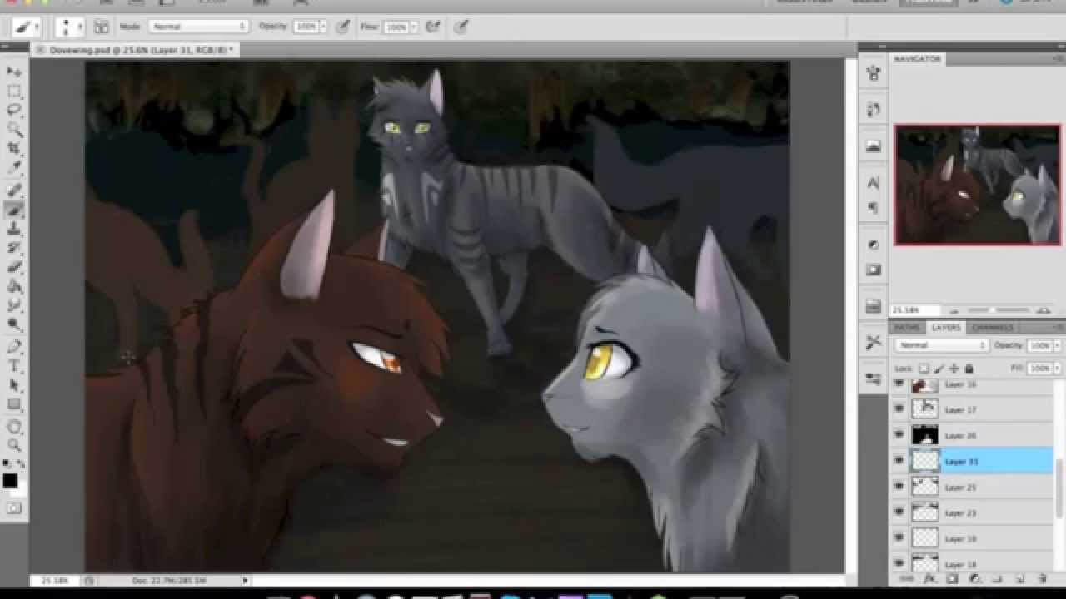Select the Lasso tool
The image size is (1066, 599).
[x=14, y=110]
